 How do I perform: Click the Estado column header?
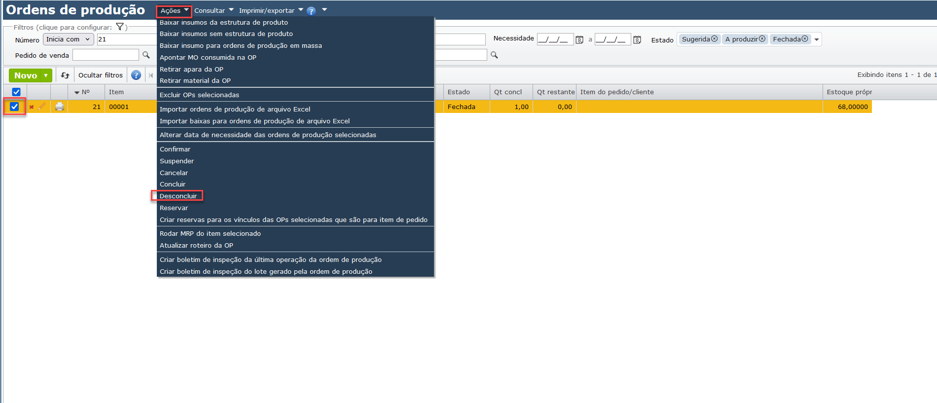467,92
